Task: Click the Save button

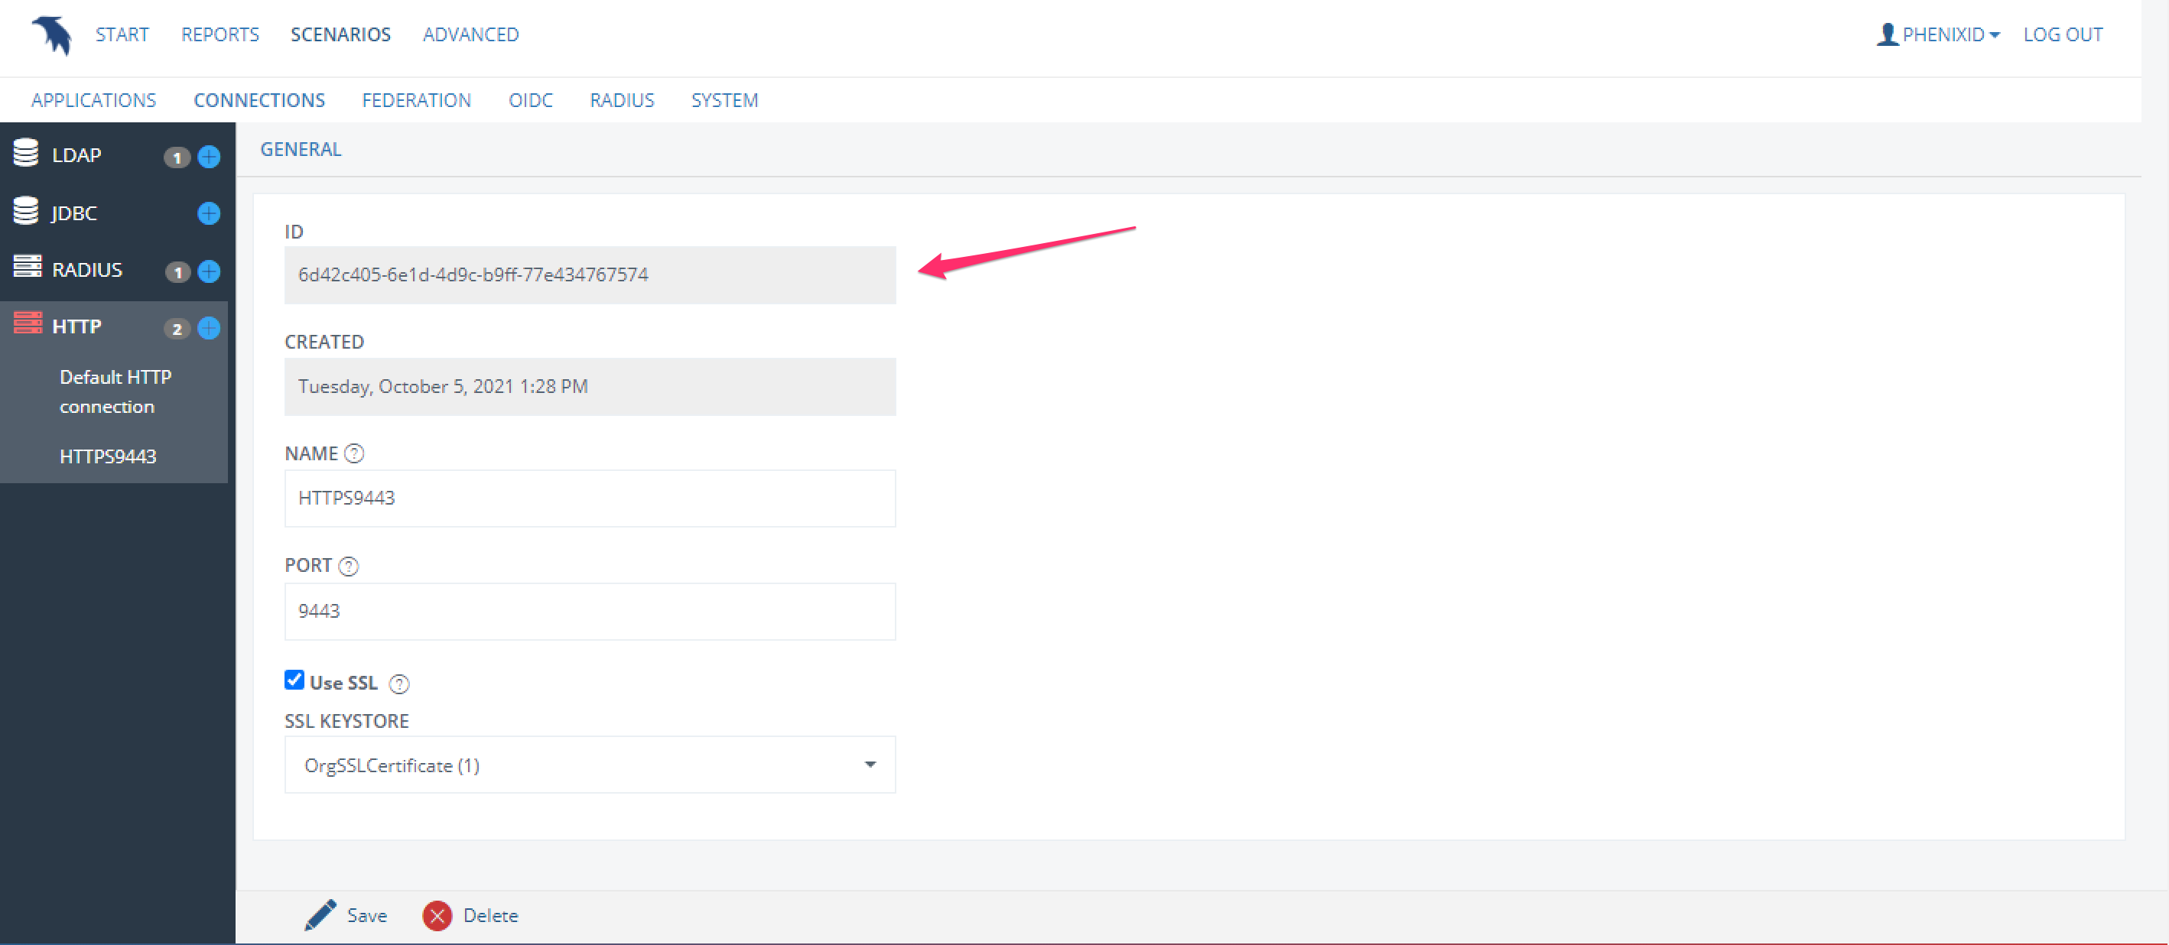Action: pyautogui.click(x=346, y=915)
